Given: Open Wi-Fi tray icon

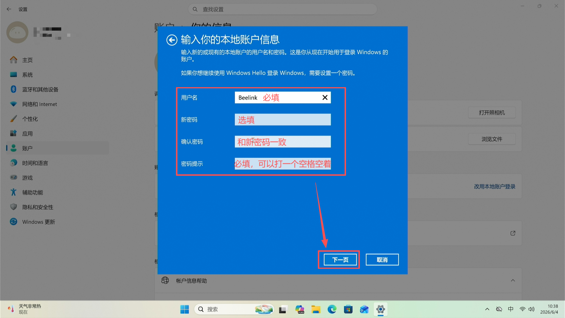Looking at the screenshot, I should click(522, 309).
